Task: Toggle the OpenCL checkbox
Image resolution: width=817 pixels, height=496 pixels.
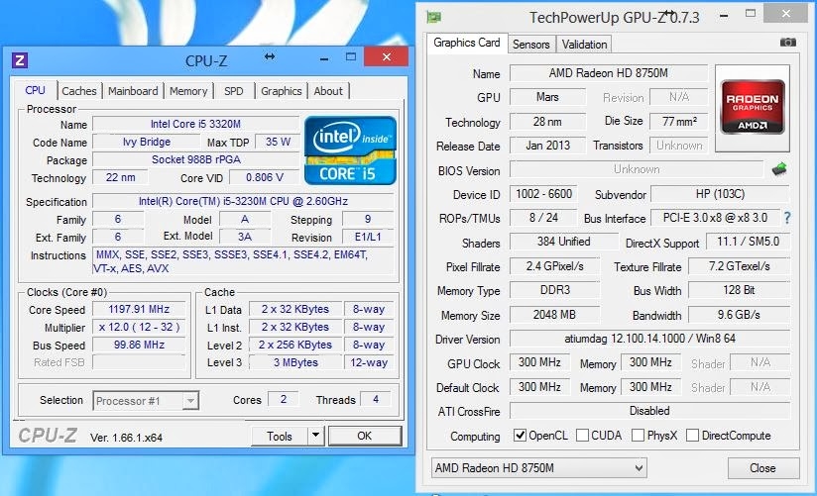Action: tap(520, 435)
